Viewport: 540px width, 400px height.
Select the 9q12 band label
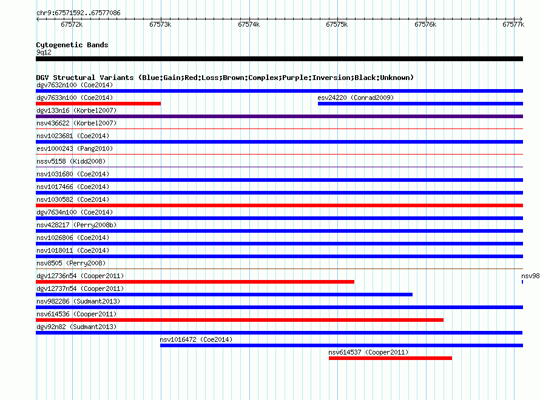[44, 52]
